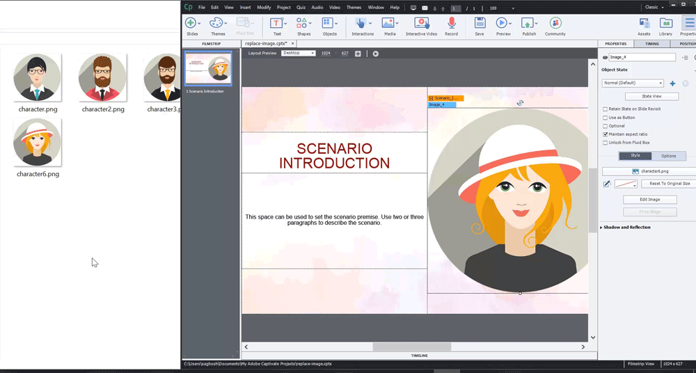This screenshot has height=373, width=696.
Task: Open the Library panel icon
Action: click(x=665, y=24)
